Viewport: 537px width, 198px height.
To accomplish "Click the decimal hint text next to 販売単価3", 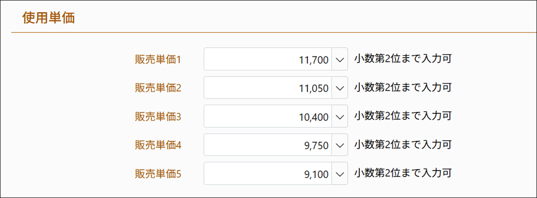I will 403,116.
